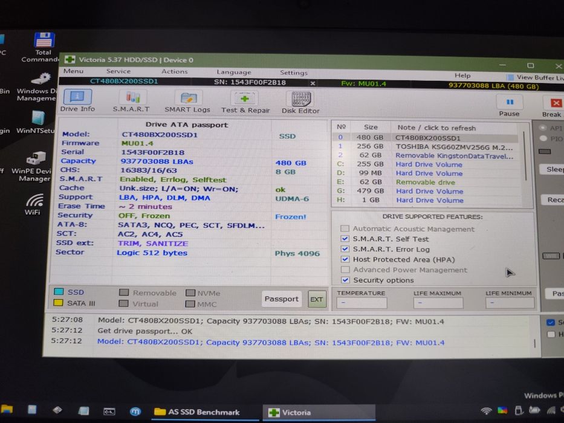Click the Note / click to refresh header
Viewport: 564px width, 423px height.
436,128
